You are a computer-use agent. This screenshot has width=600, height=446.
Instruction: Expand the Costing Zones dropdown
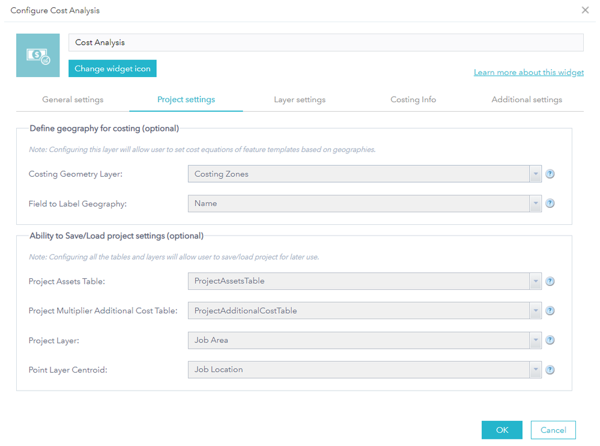[x=535, y=174]
